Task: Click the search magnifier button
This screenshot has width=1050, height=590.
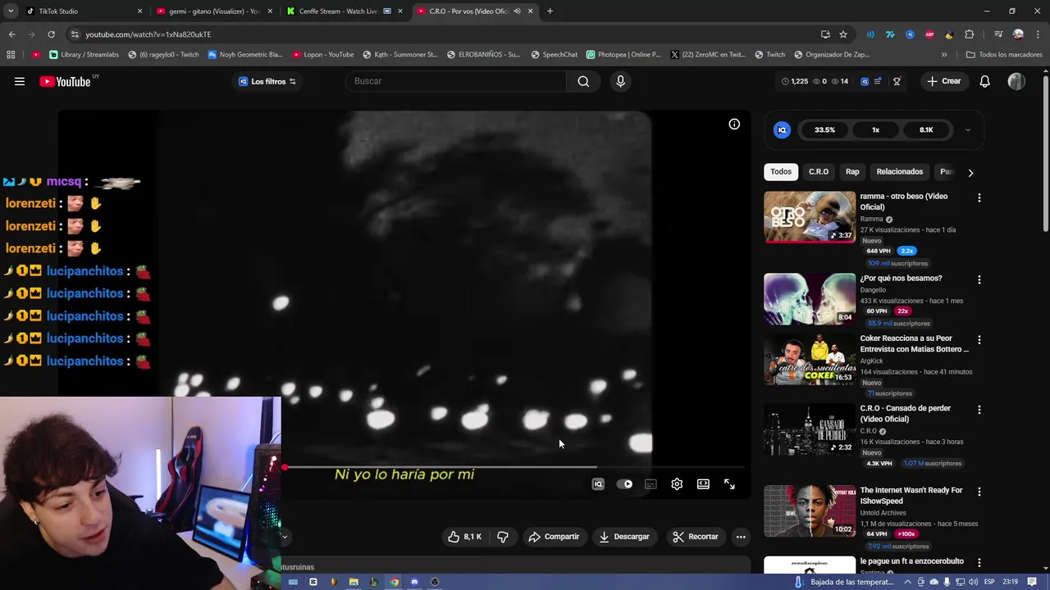Action: 583,81
